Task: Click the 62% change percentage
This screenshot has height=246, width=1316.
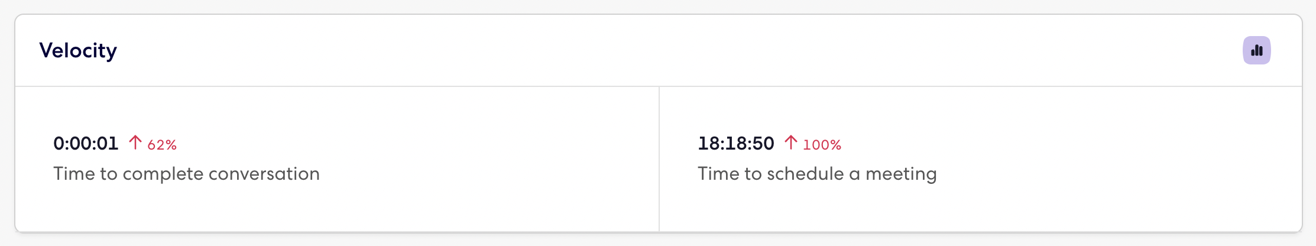Action: (x=162, y=145)
